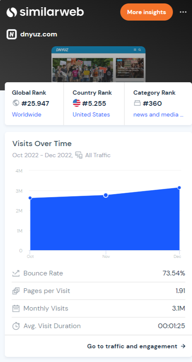Open the three-dot options menu

(x=183, y=12)
